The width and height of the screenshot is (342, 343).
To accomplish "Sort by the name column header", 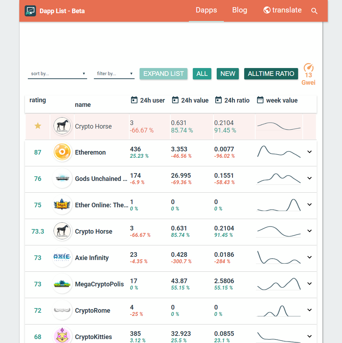I will pyautogui.click(x=83, y=105).
